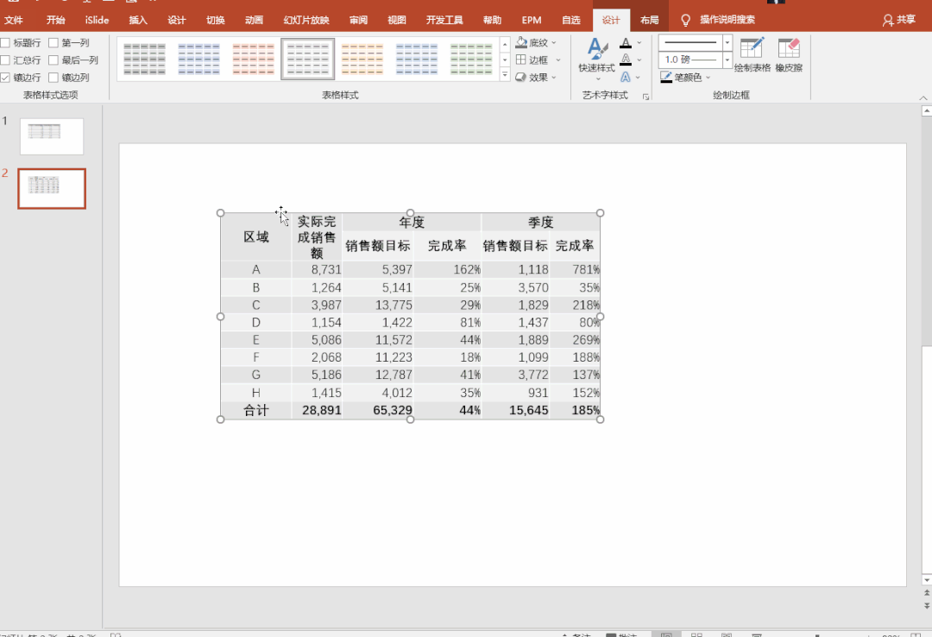This screenshot has height=637, width=932.
Task: Open the 艺术字样式 dialog launcher
Action: (646, 97)
